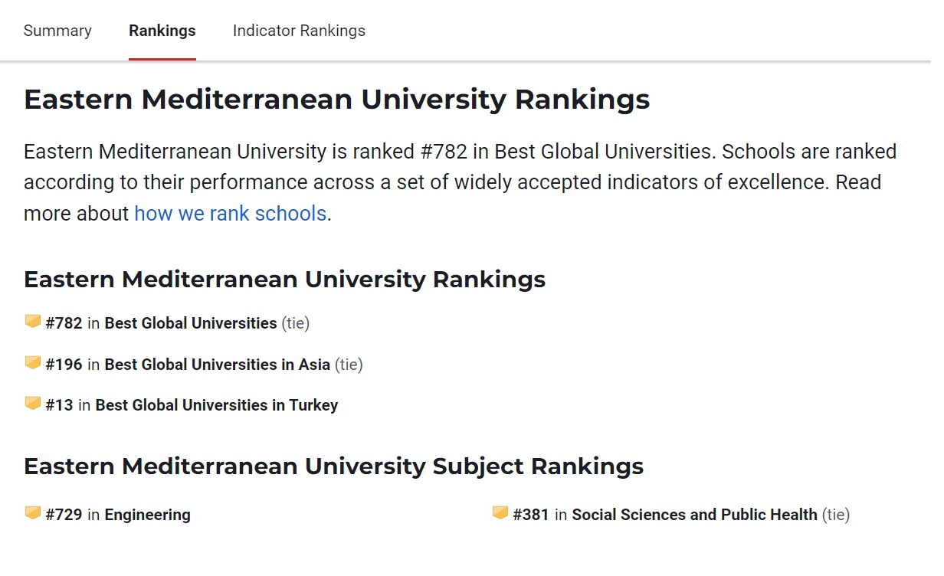Click badge icon beside #782 Best Global Universities
The width and height of the screenshot is (944, 576).
32,322
